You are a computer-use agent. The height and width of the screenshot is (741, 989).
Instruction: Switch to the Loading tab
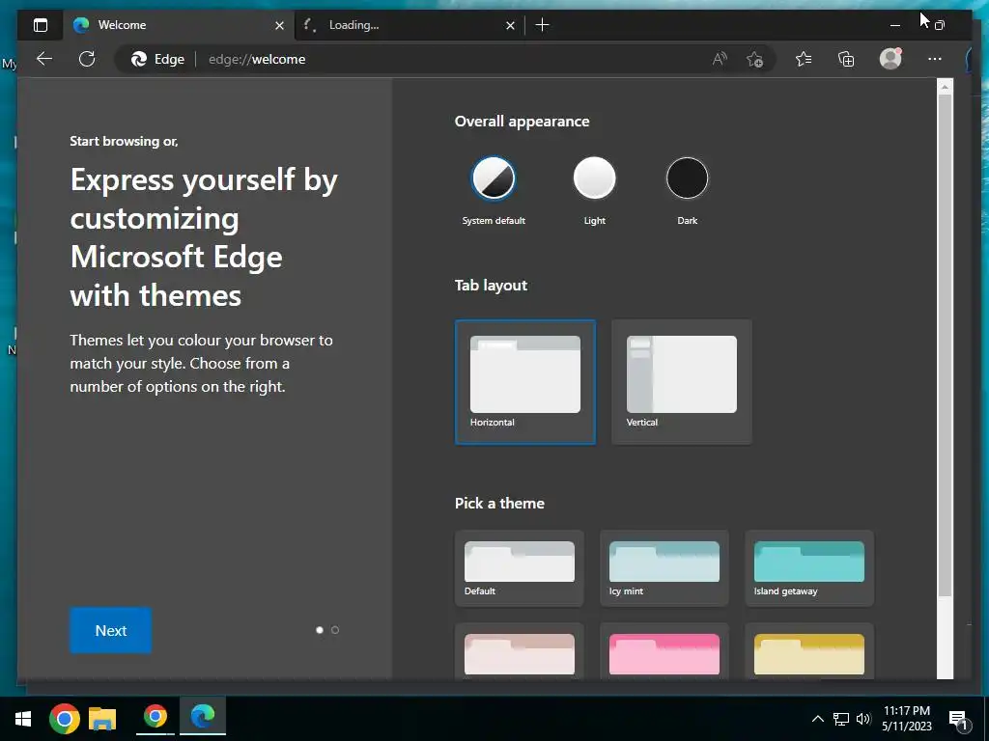click(409, 25)
